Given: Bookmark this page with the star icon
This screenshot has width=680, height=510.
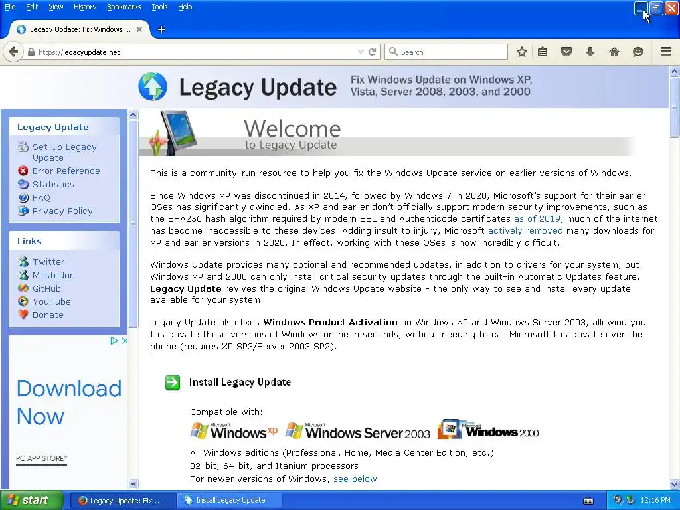Looking at the screenshot, I should (522, 52).
